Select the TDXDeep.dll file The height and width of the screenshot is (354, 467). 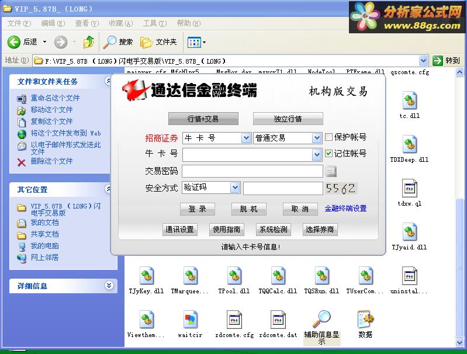click(410, 149)
